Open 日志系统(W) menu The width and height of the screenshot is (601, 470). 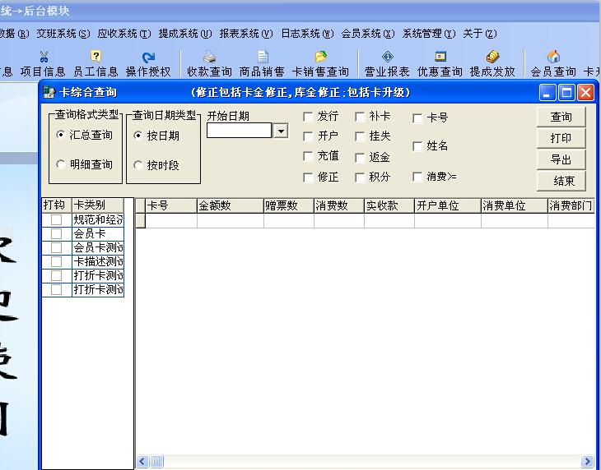coord(307,34)
